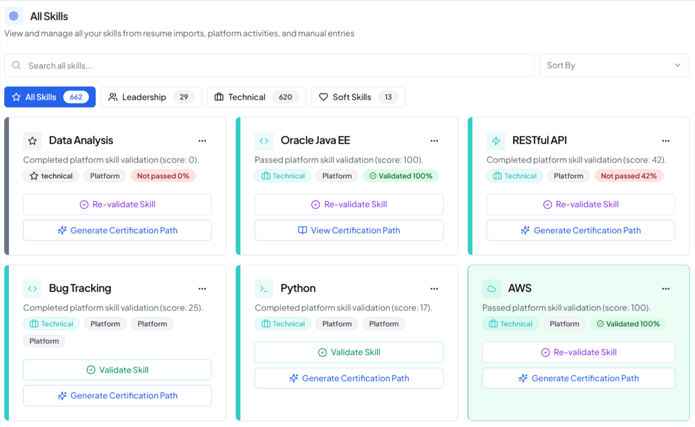The width and height of the screenshot is (695, 427).
Task: Click the Platform tag on RESTful API card
Action: tap(569, 176)
